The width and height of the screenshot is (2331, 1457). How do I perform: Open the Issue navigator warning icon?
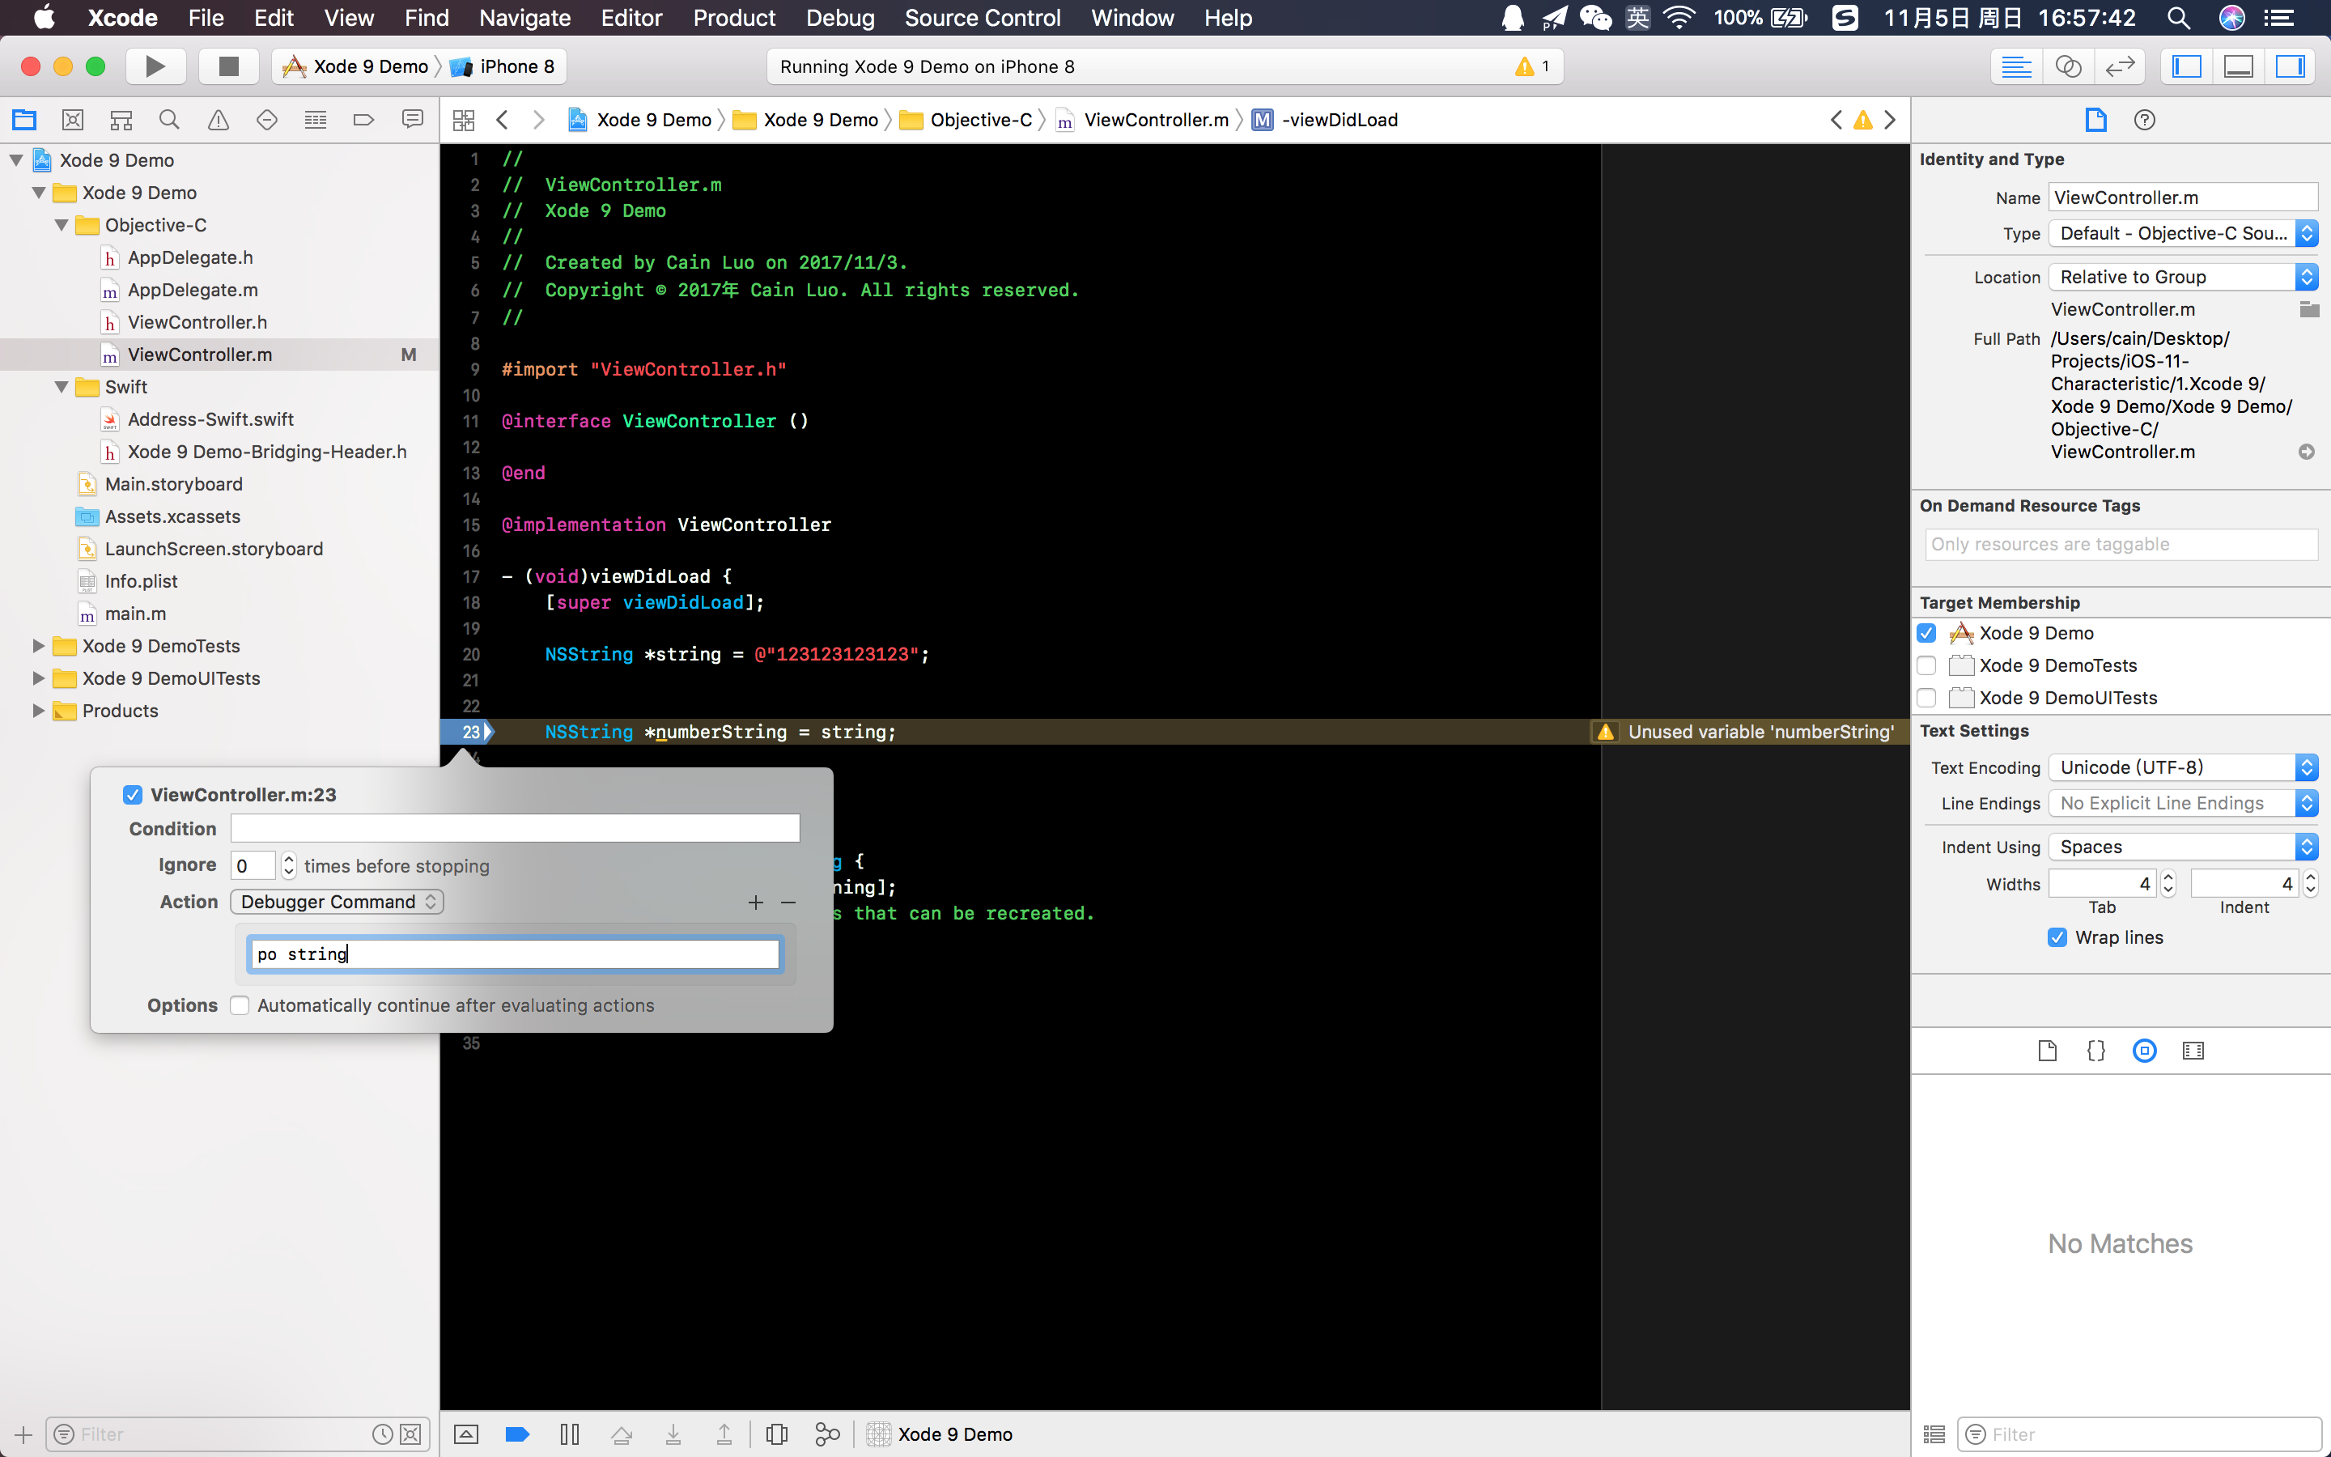pos(219,120)
